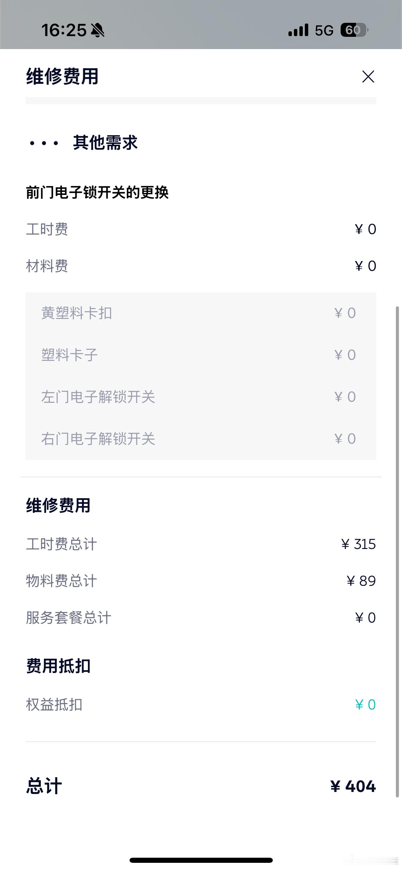Tap the 前门电子锁开关的更换 item title
402x871 pixels.
tap(97, 193)
